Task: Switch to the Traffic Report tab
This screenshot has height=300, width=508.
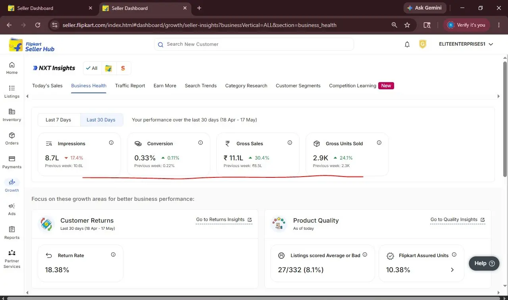Action: click(130, 86)
